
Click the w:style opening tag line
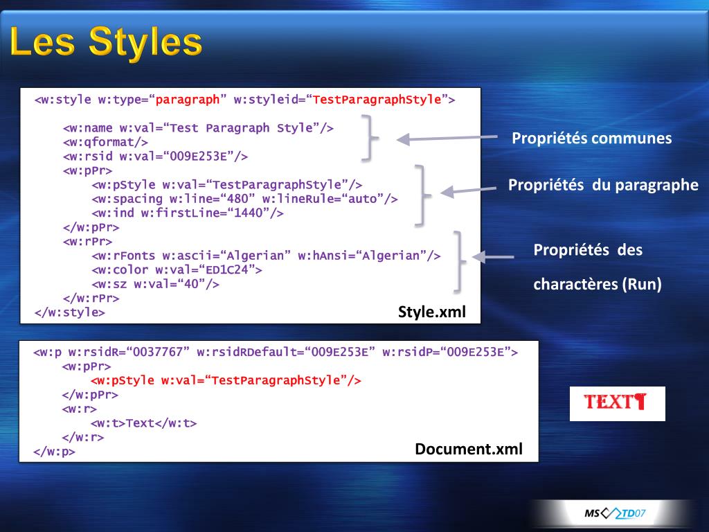click(x=244, y=100)
